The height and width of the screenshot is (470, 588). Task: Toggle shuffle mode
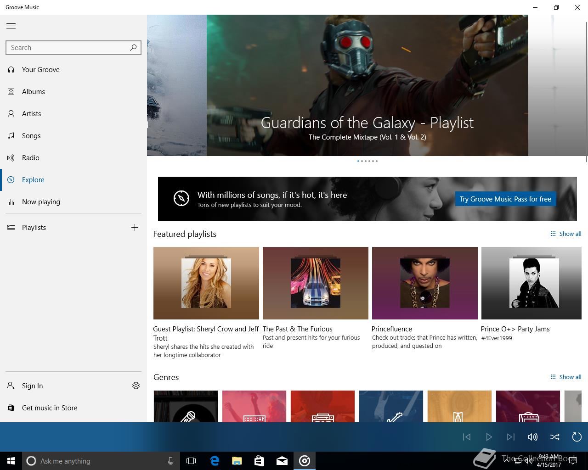(555, 437)
